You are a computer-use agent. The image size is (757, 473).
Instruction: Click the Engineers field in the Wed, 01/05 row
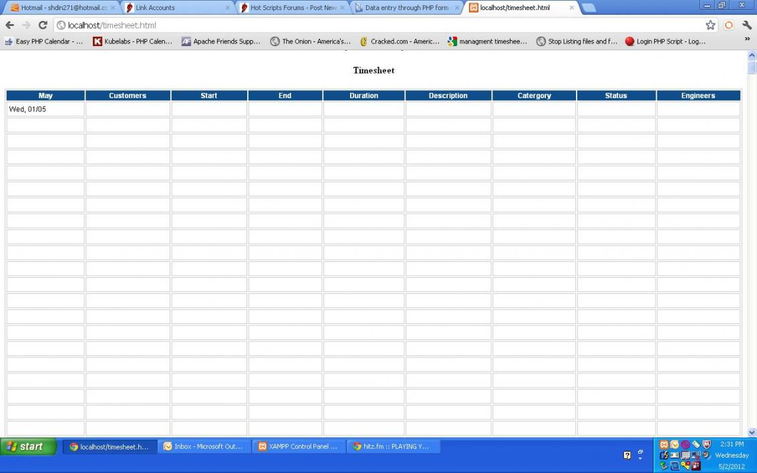[x=698, y=109]
